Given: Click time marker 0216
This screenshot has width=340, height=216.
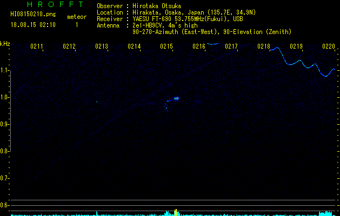Looking at the screenshot, I should [x=199, y=46].
